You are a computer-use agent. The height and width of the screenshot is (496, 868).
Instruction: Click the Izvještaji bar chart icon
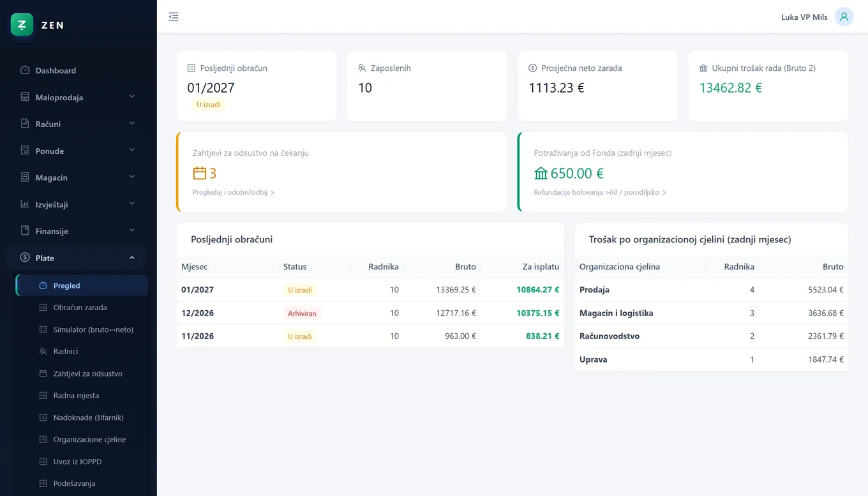pos(25,204)
